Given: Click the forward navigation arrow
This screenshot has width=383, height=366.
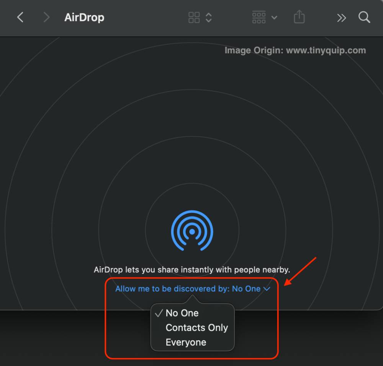Looking at the screenshot, I should click(46, 17).
